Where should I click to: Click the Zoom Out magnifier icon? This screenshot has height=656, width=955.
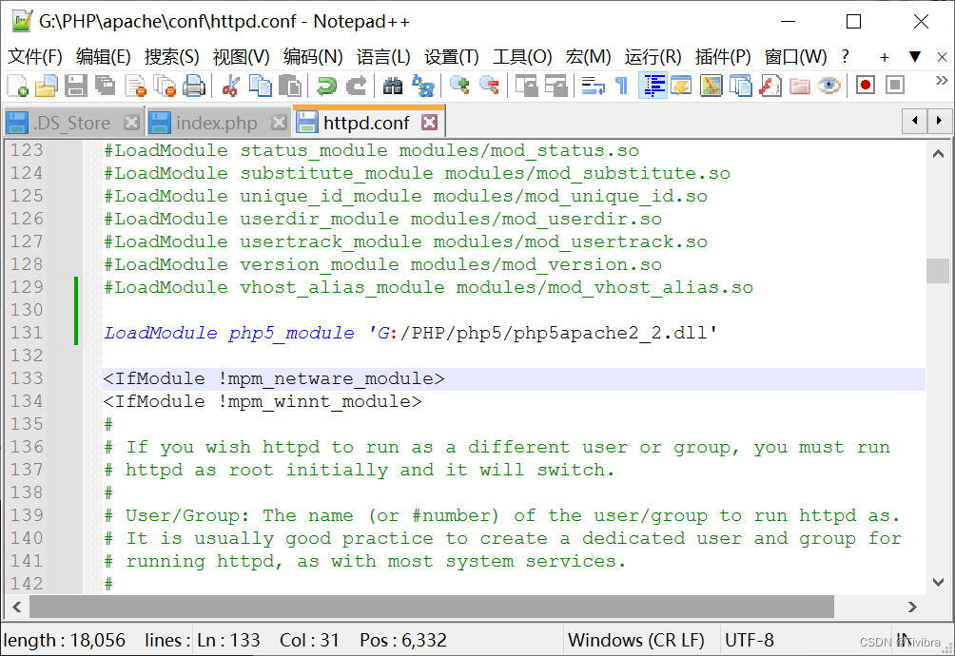point(489,86)
